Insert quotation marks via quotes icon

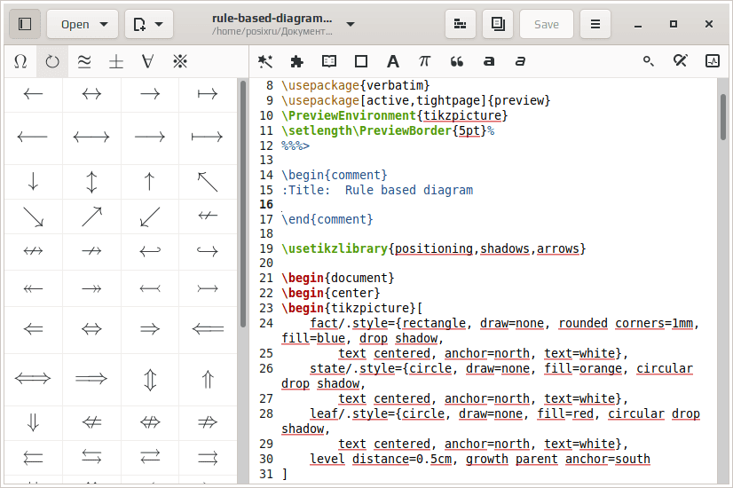(457, 61)
